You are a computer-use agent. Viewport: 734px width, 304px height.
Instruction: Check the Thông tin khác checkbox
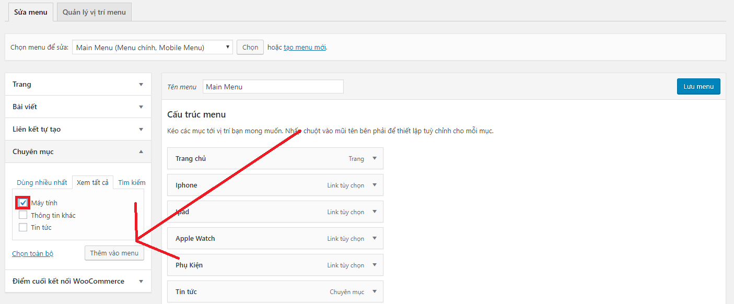23,215
